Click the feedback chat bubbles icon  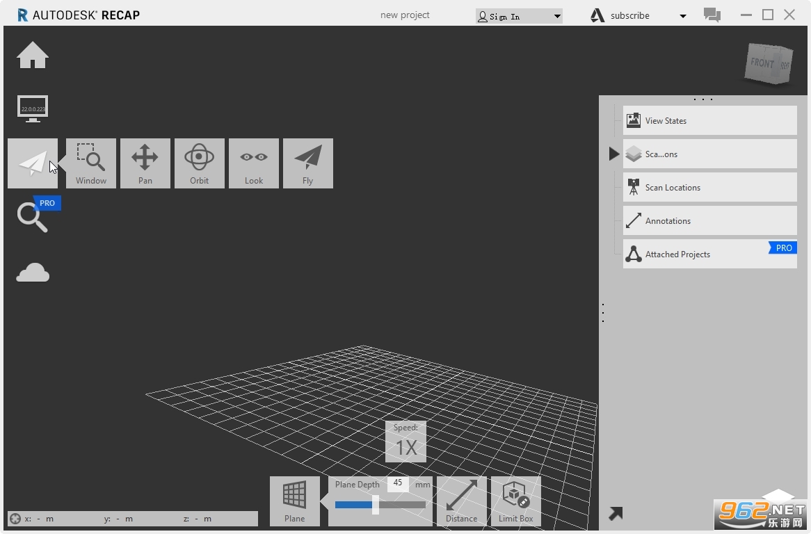[712, 15]
